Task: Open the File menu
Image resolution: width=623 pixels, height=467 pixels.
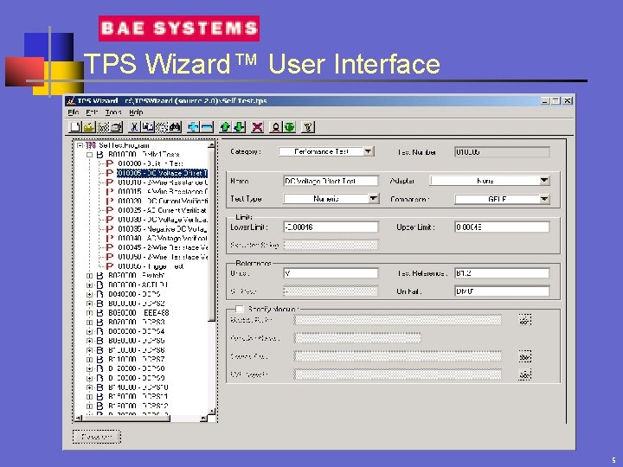Action: tap(74, 112)
